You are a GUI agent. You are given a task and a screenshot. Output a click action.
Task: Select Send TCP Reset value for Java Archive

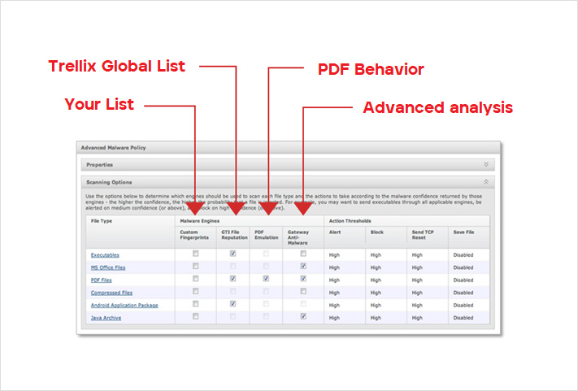(417, 318)
